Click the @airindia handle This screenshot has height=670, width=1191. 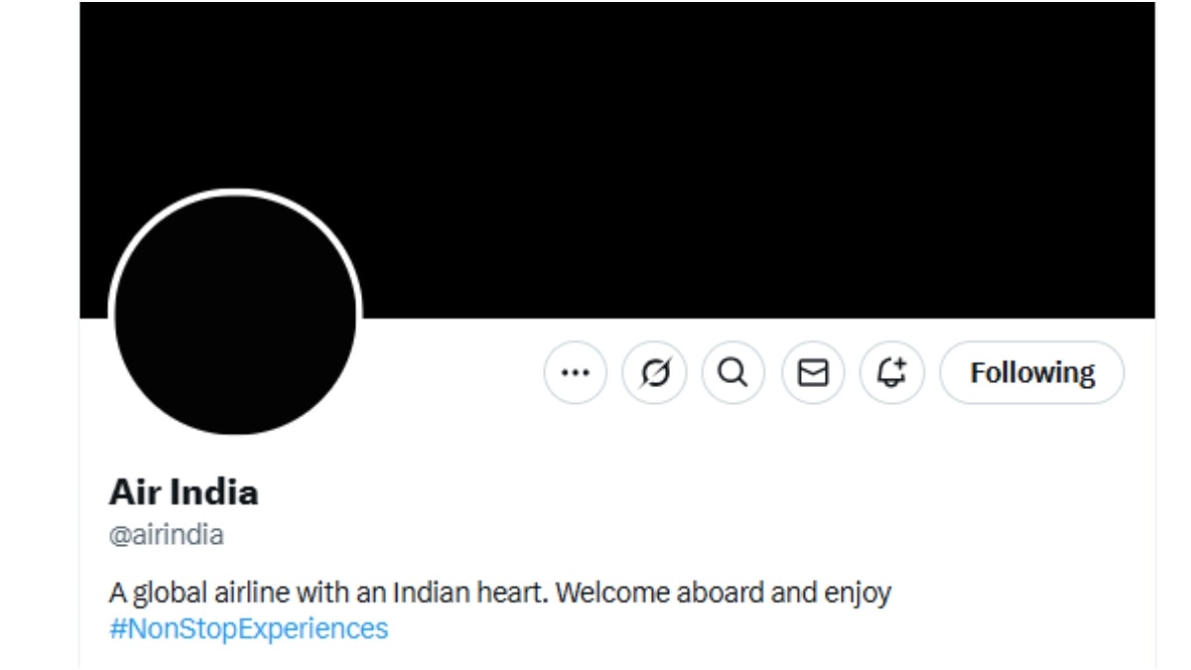click(167, 535)
